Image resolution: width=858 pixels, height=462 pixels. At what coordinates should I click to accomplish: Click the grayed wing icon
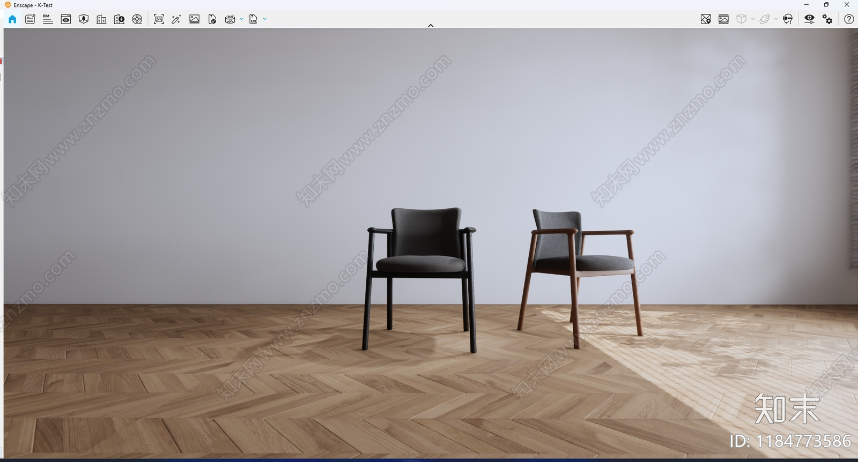(x=765, y=19)
